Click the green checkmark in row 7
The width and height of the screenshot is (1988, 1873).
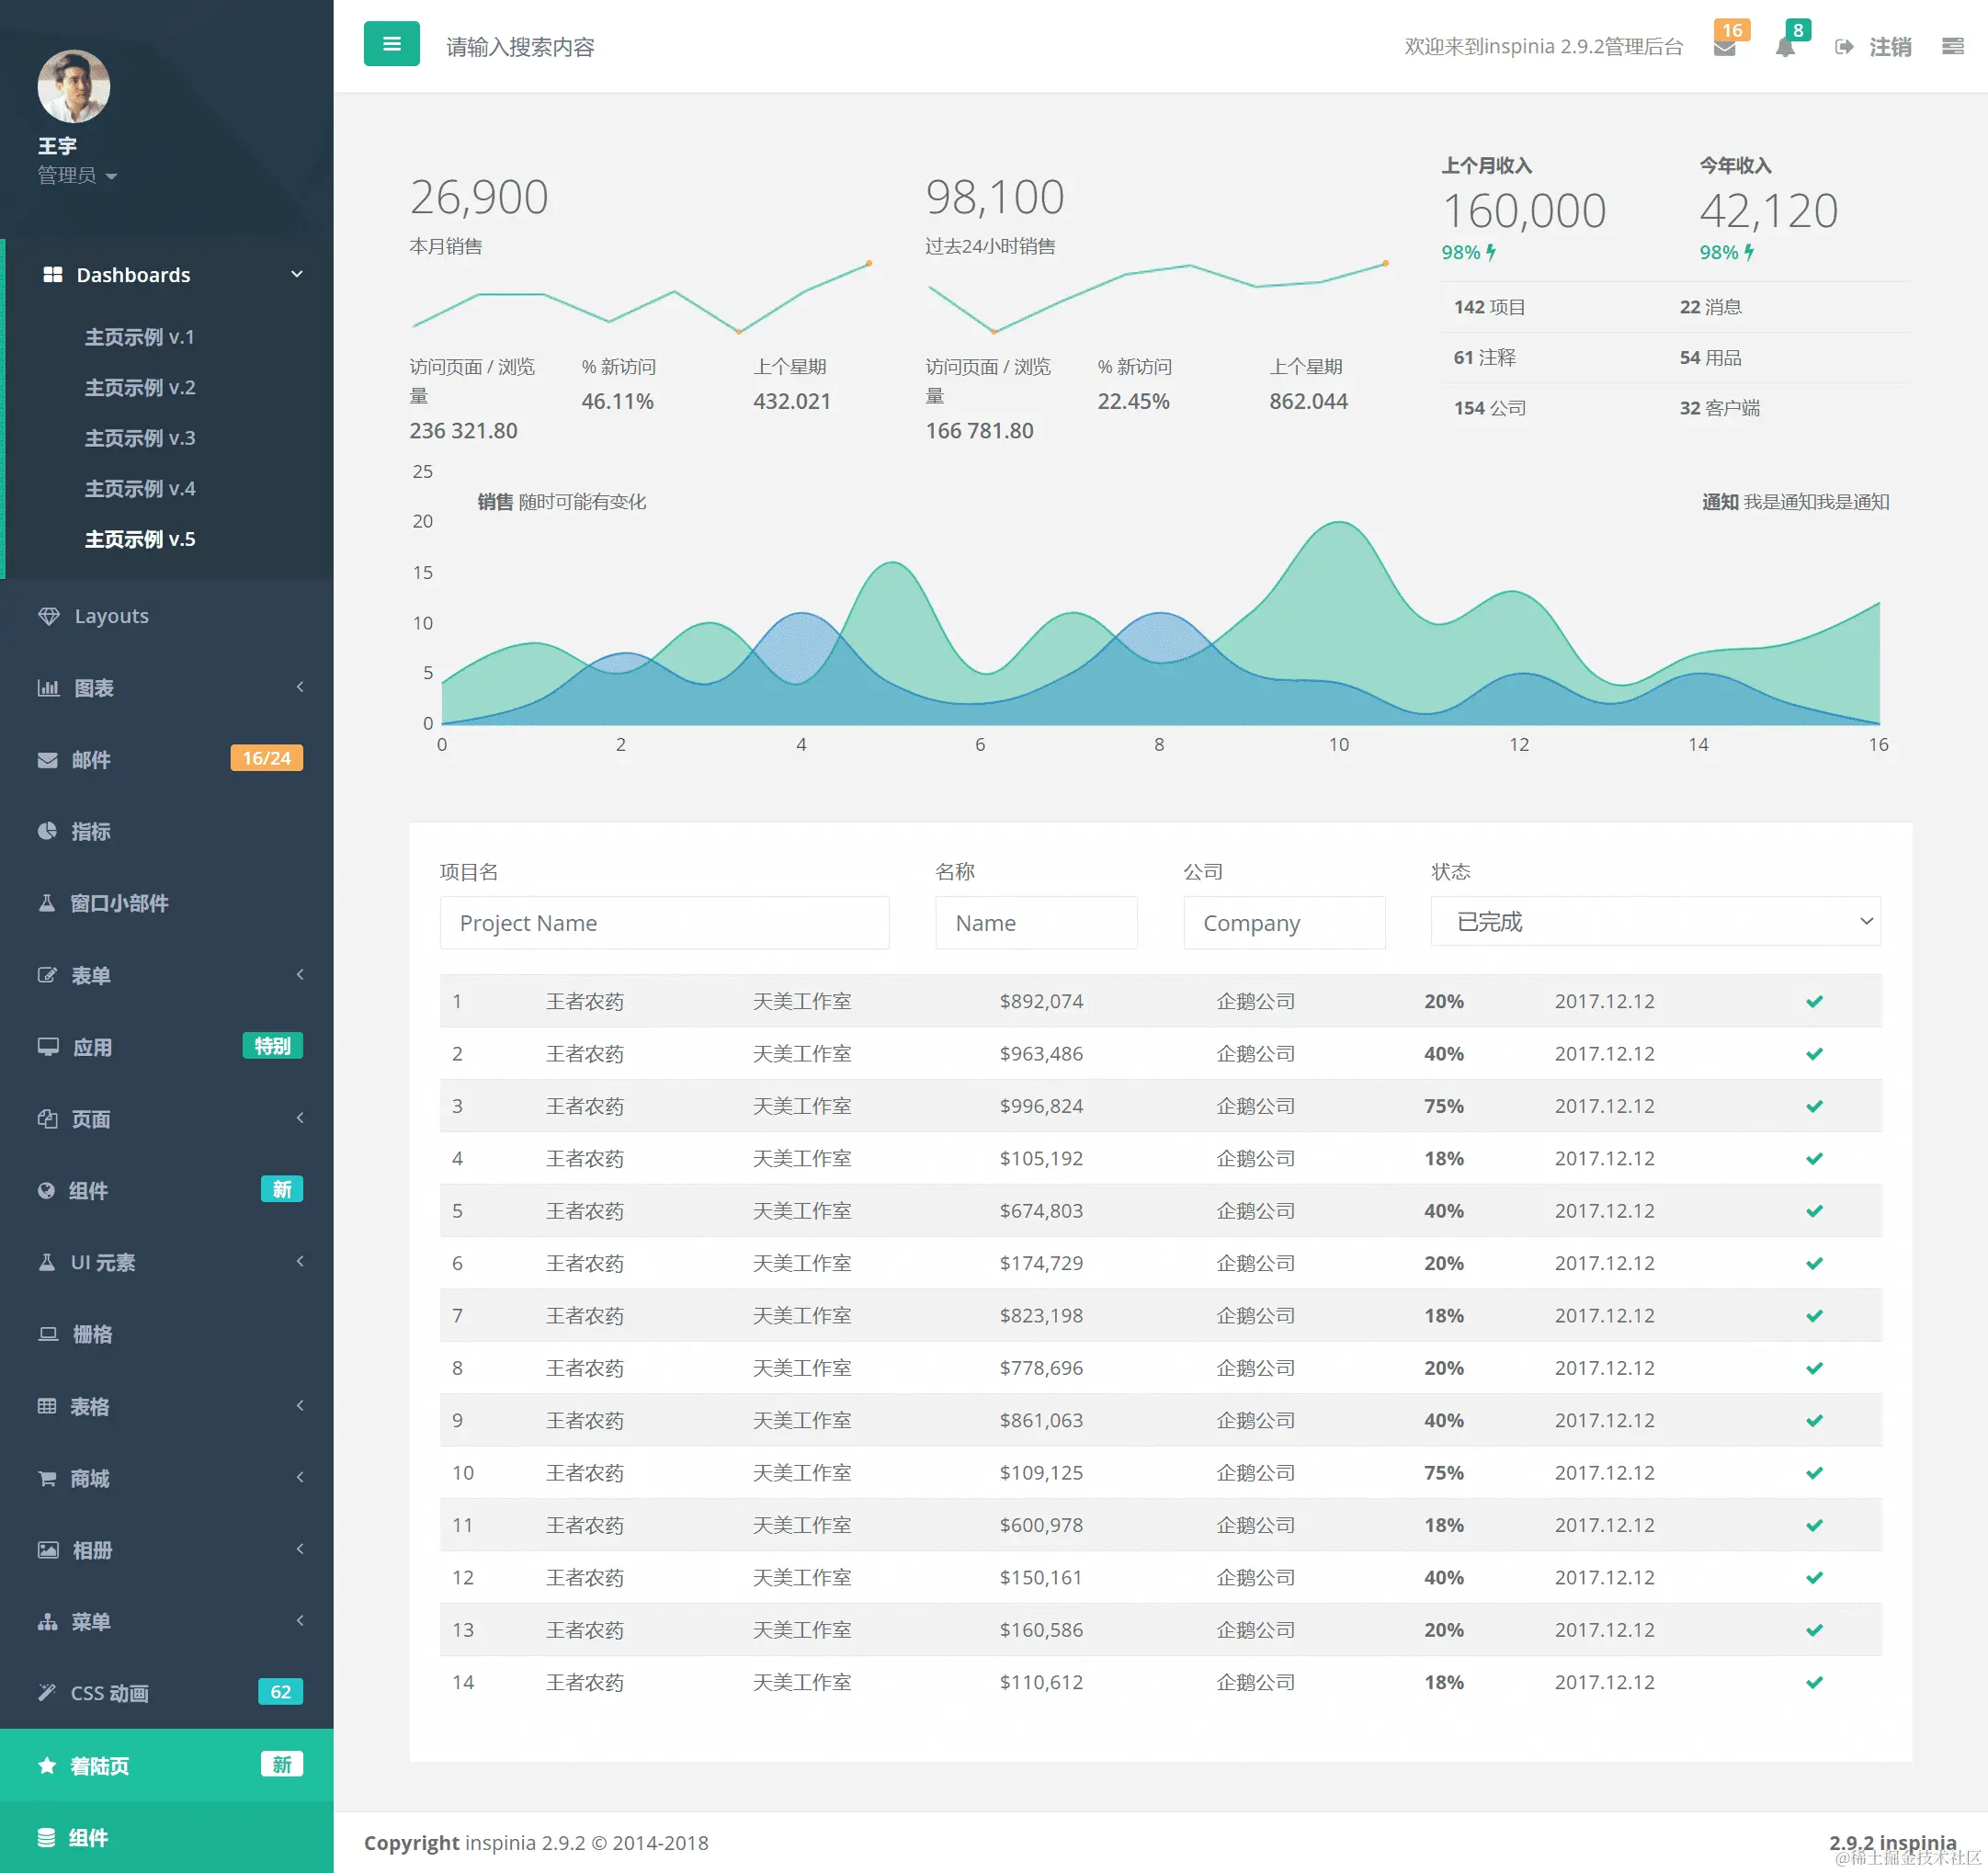[x=1814, y=1316]
